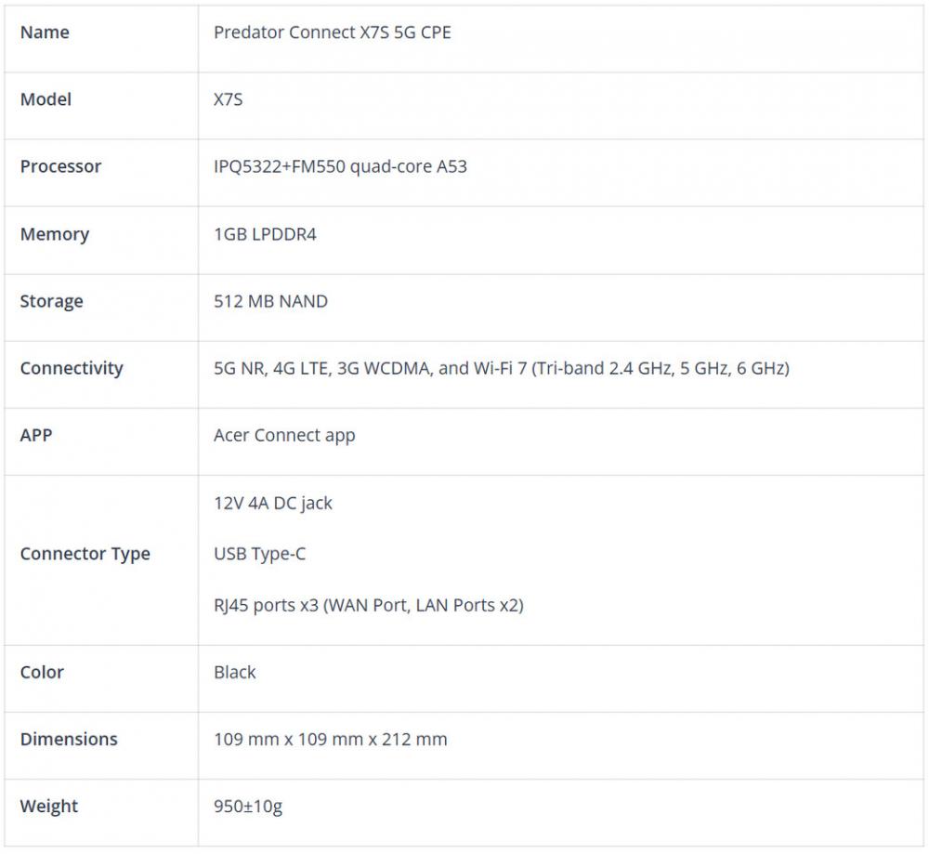
Task: Click the "Connectivity" row label
Action: pos(72,368)
